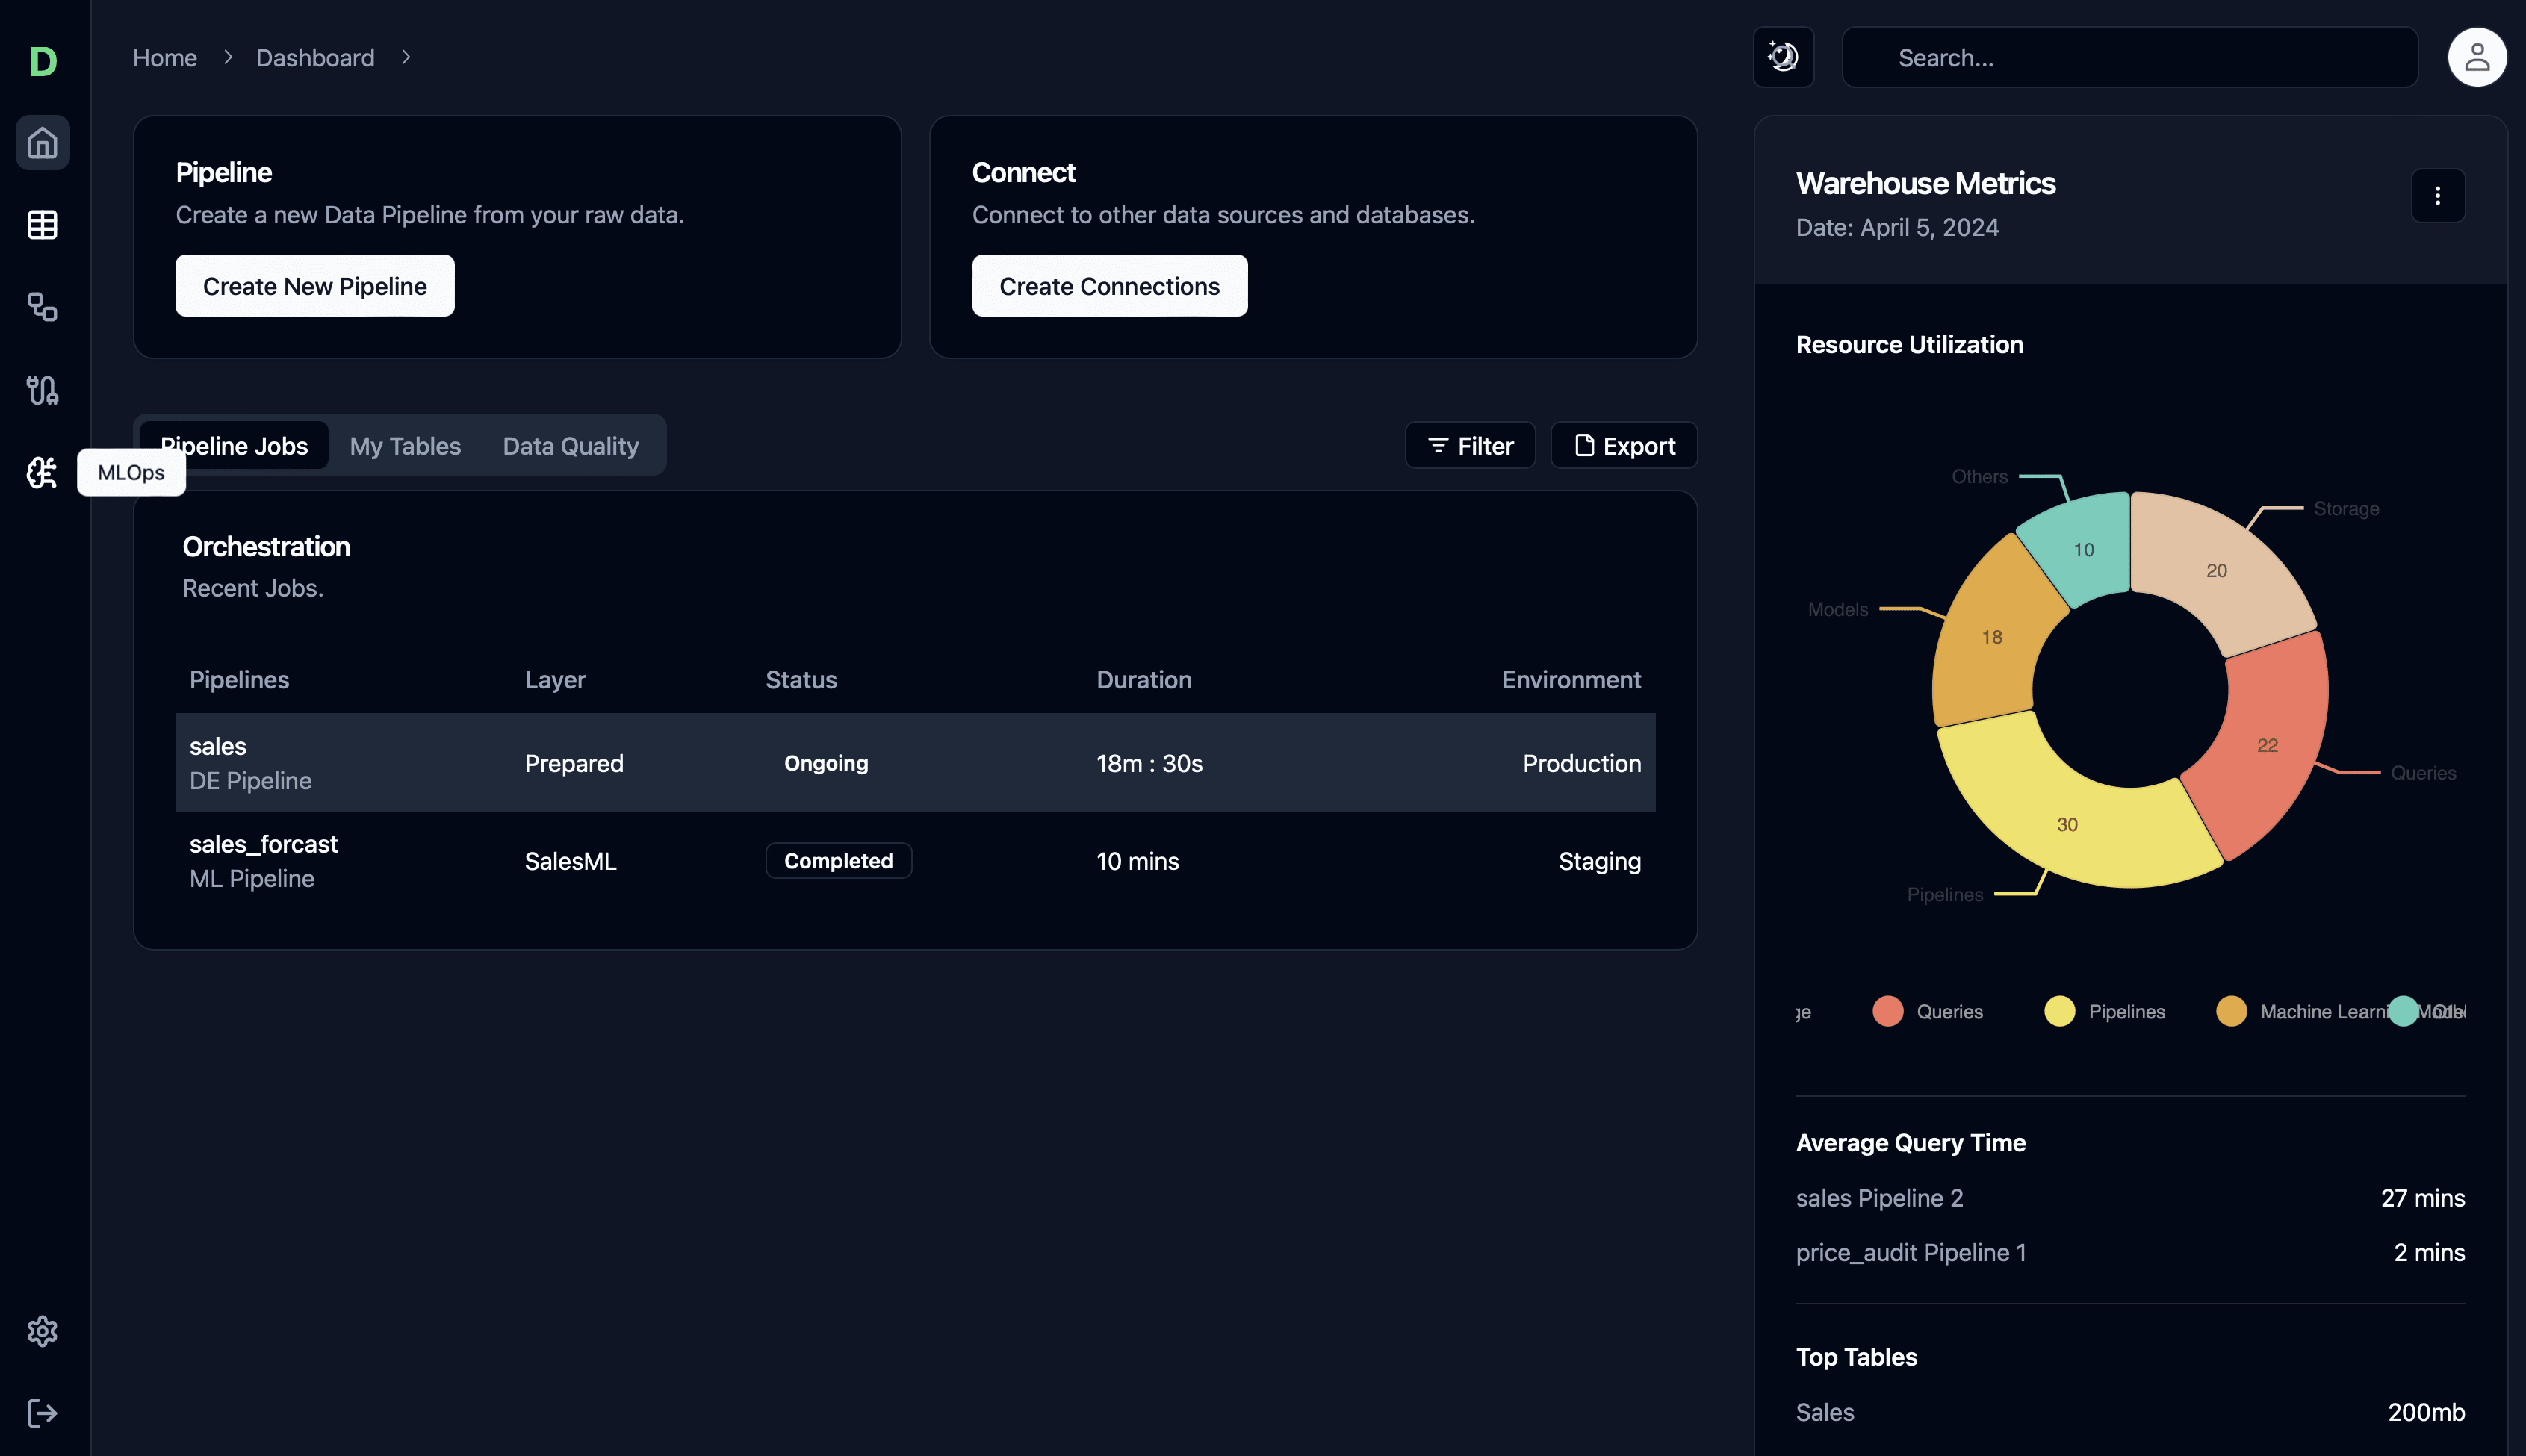Open application Settings from sidebar gear
The width and height of the screenshot is (2526, 1456).
[43, 1331]
